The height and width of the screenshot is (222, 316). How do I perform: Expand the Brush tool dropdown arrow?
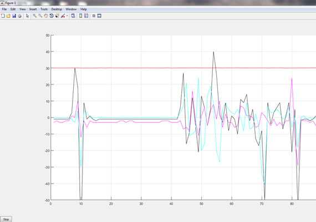pyautogui.click(x=67, y=16)
